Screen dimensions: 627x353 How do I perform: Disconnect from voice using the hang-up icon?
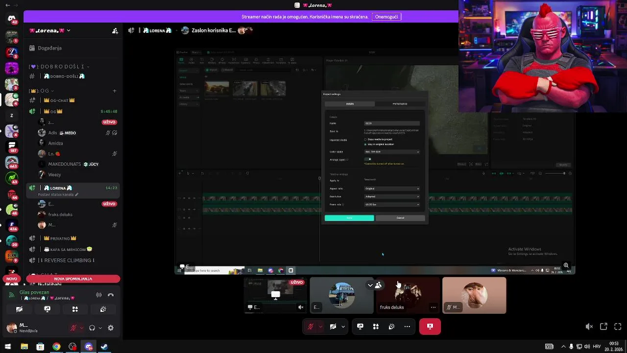coord(111,295)
